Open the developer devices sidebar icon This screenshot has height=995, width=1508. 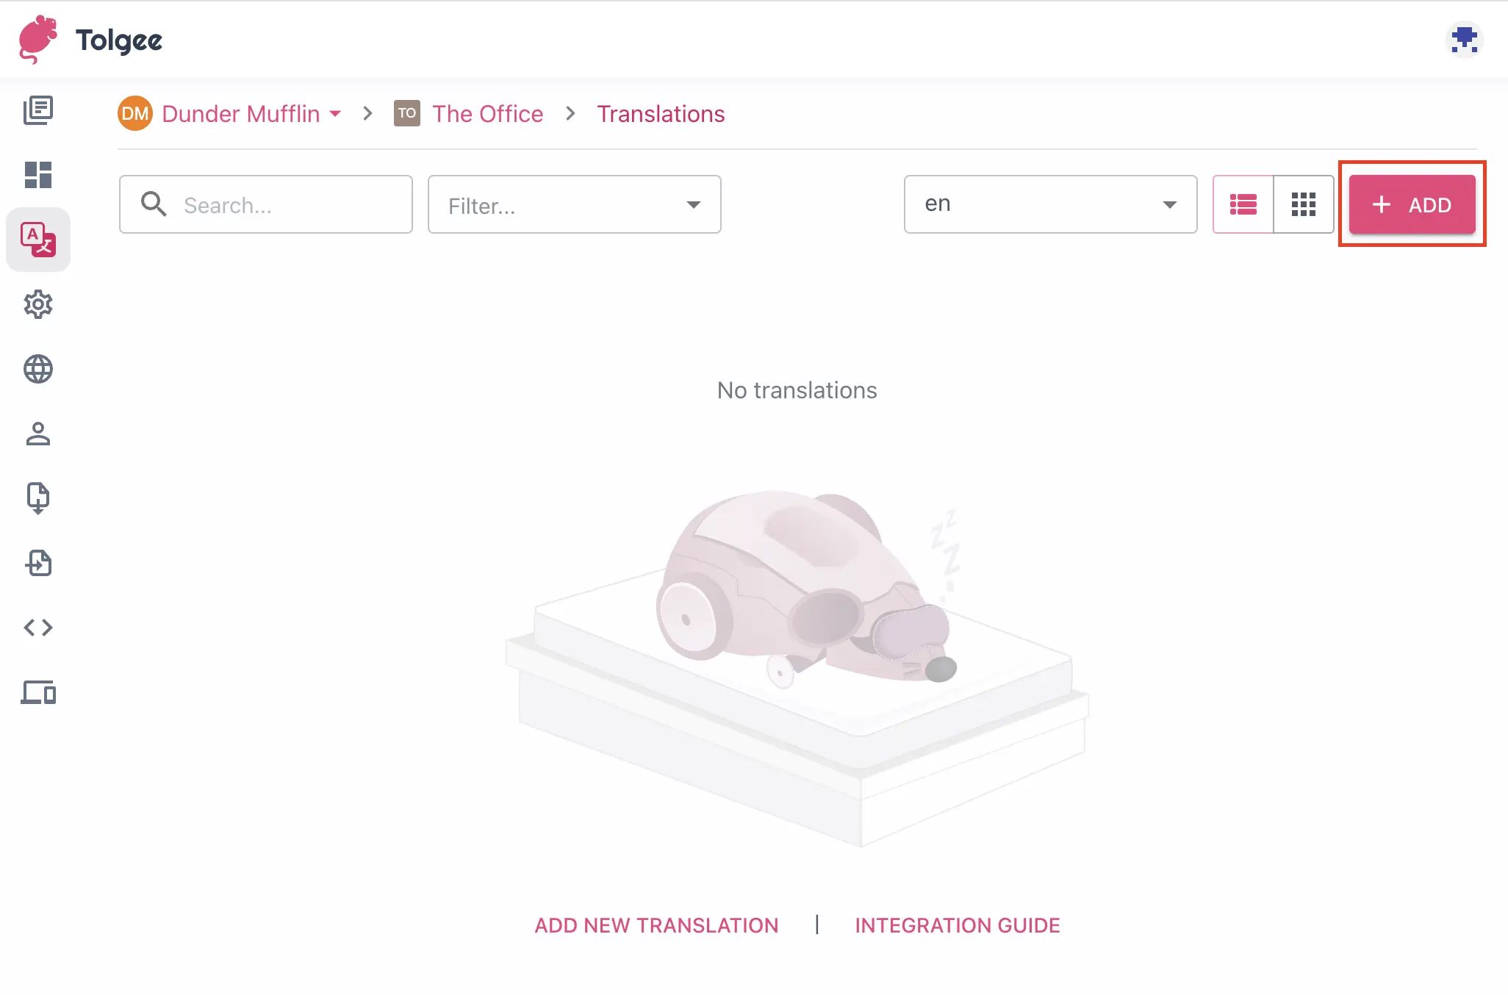coord(38,692)
